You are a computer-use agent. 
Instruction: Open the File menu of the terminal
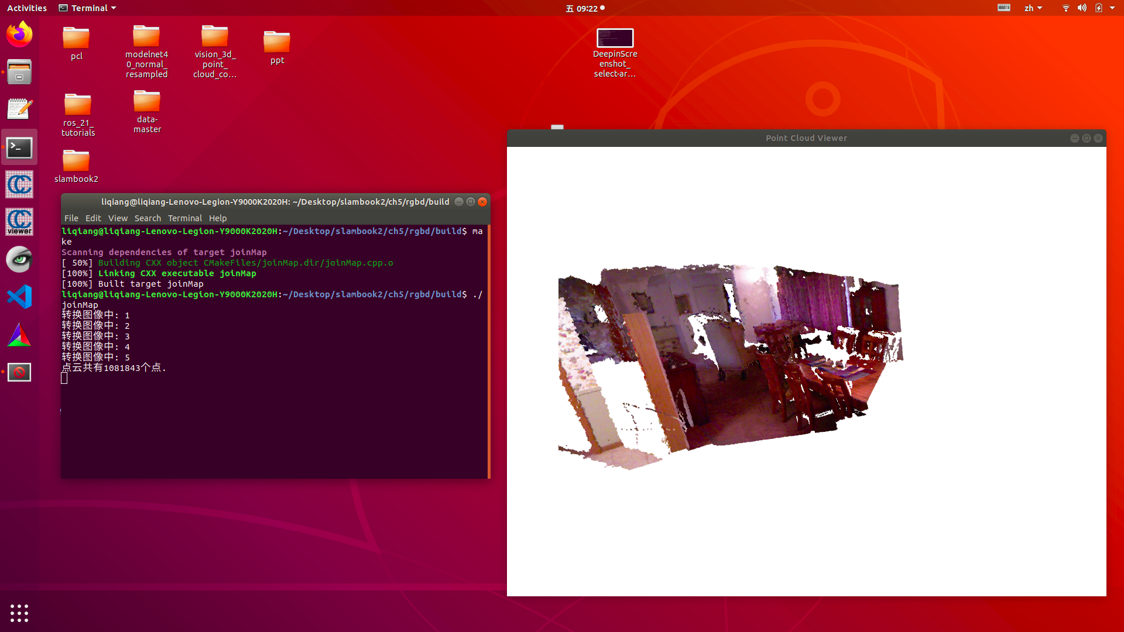click(71, 218)
